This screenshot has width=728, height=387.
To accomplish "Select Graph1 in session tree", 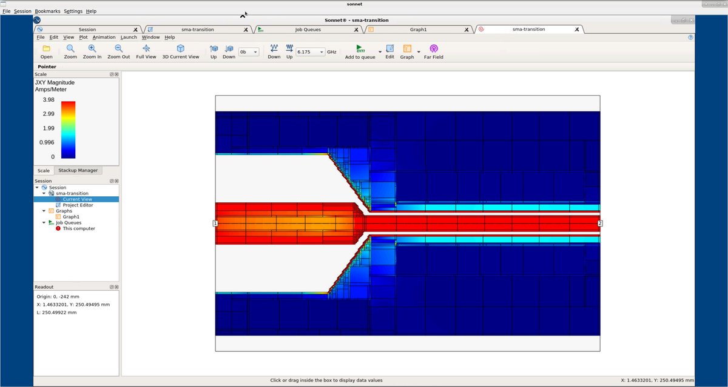I will click(x=71, y=216).
